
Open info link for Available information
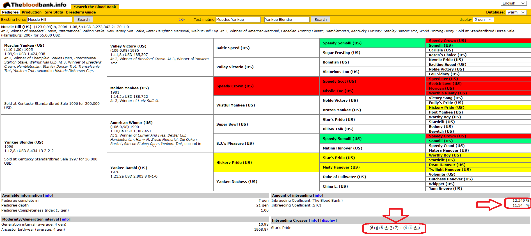tap(48, 195)
